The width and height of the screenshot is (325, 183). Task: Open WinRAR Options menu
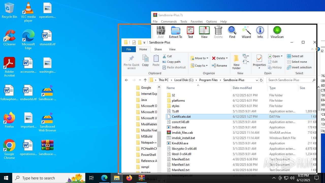(212, 22)
